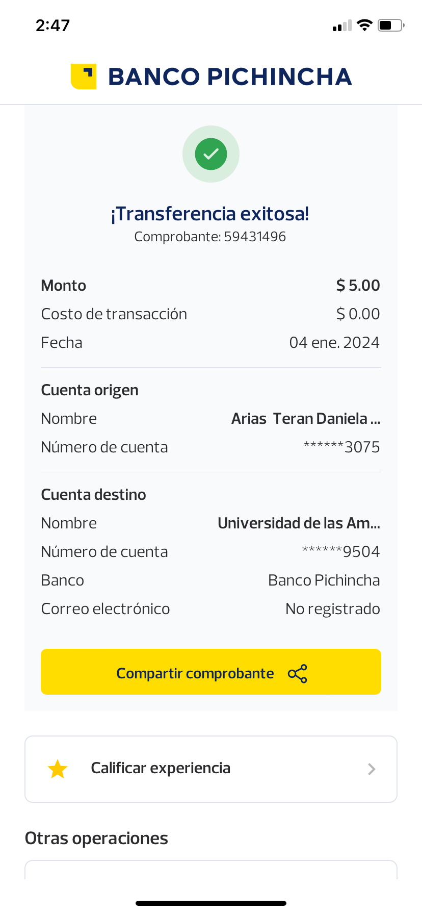Tap the yellow star icon

(x=58, y=769)
